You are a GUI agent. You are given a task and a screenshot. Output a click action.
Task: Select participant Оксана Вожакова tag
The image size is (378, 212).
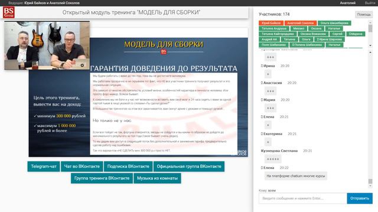[x=313, y=34]
